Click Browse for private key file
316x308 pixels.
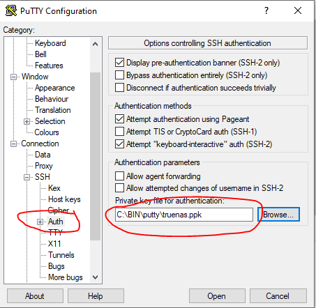pos(278,215)
